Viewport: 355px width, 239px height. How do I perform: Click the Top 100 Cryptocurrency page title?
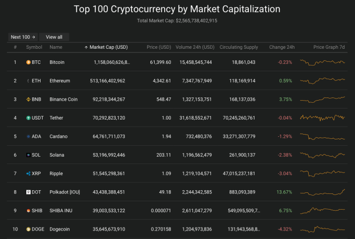click(x=177, y=9)
